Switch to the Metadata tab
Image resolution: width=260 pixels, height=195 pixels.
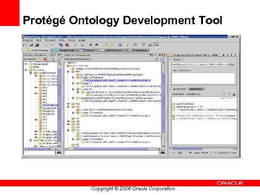[137, 50]
